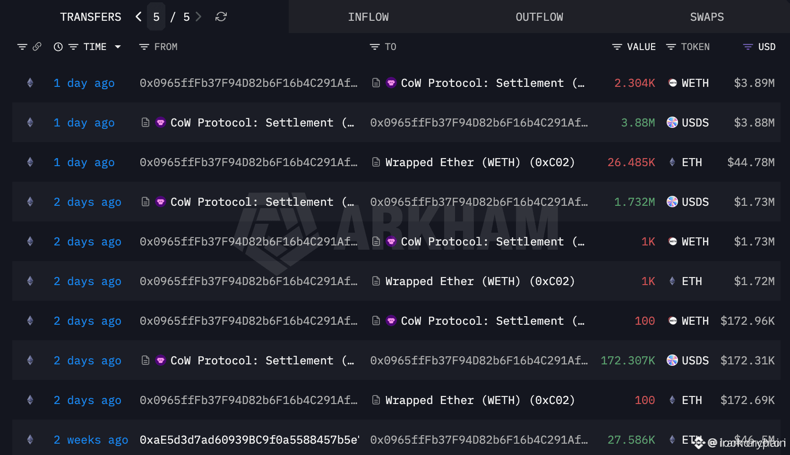The height and width of the screenshot is (455, 790).
Task: Open the first row "1 day ago" link
Action: point(84,84)
